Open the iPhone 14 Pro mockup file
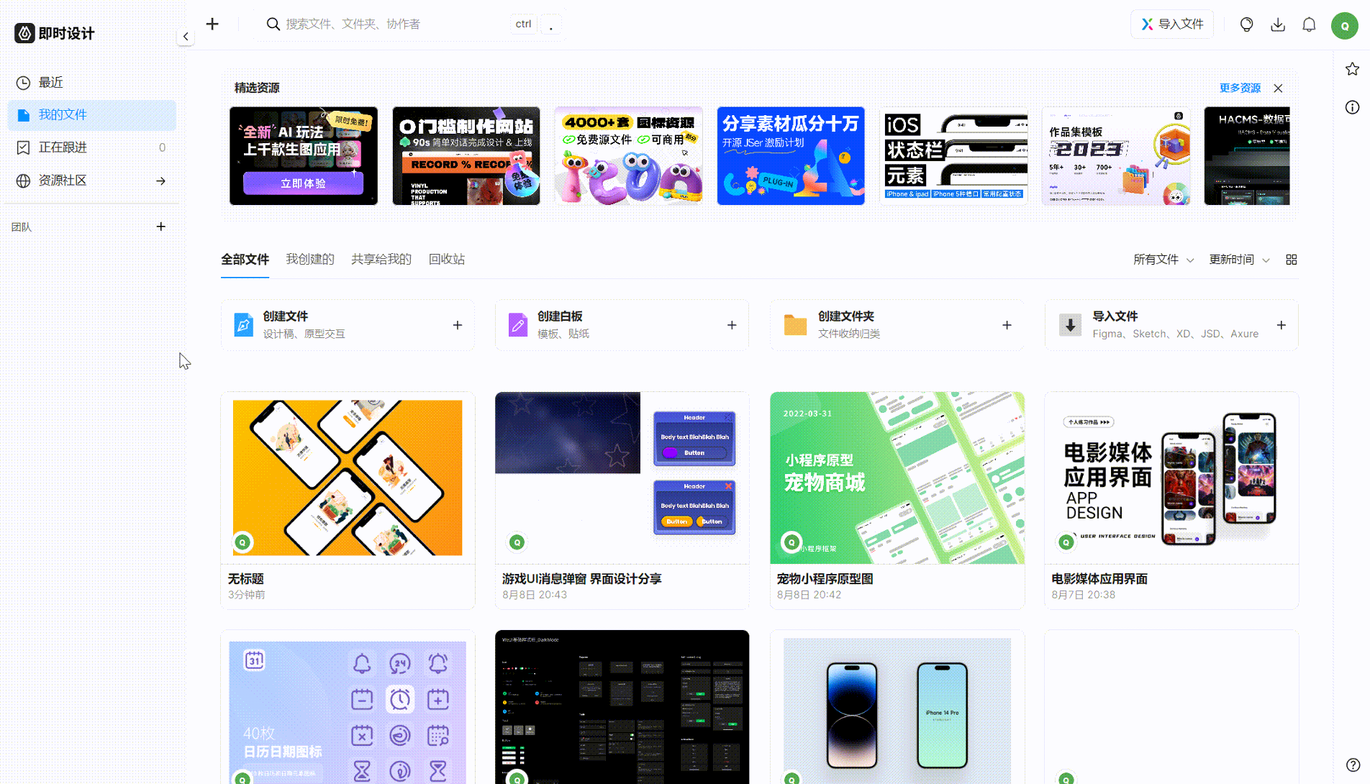1370x784 pixels. tap(897, 707)
